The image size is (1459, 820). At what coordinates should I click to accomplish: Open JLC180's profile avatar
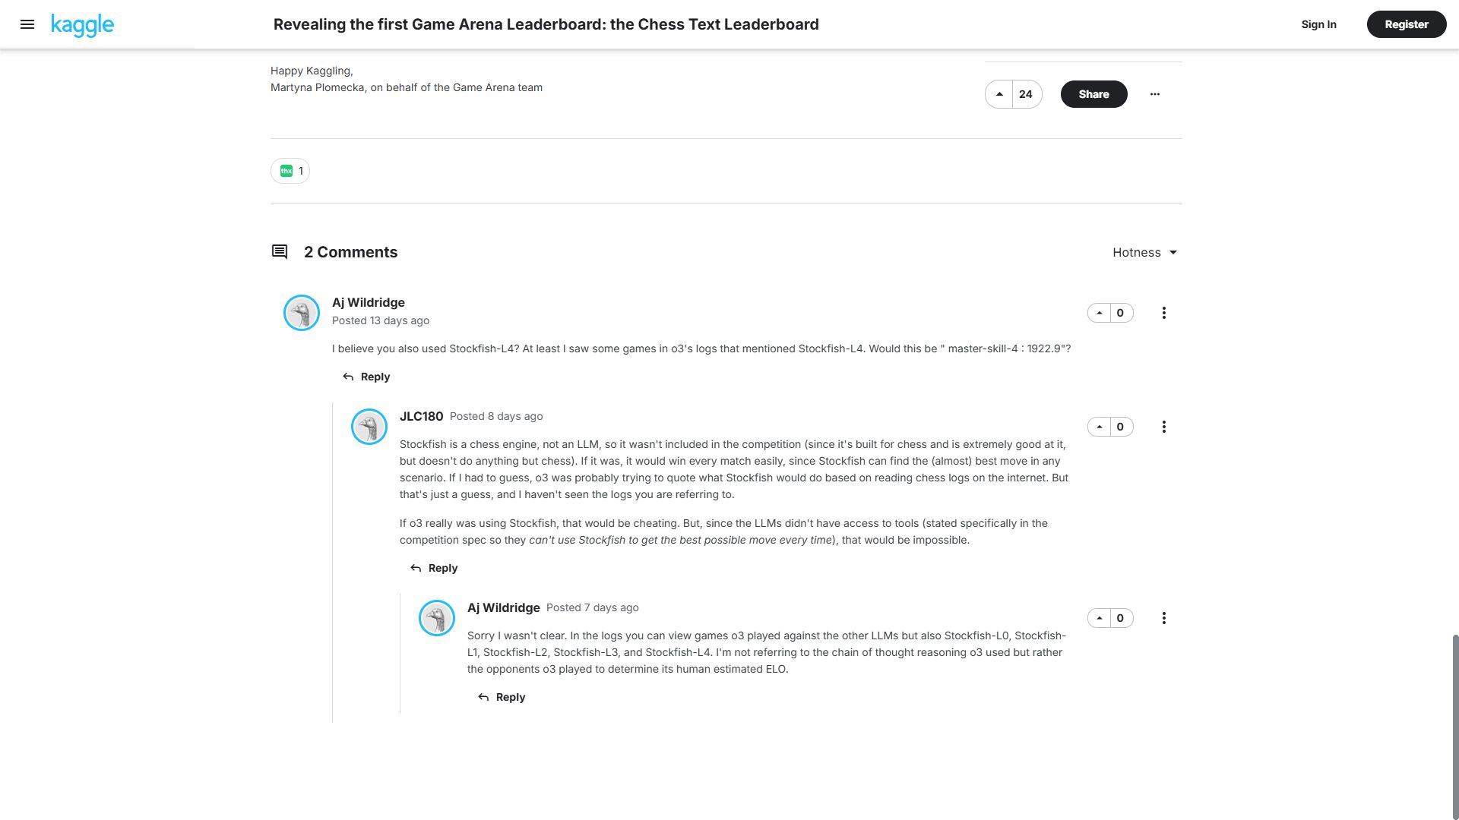coord(369,427)
